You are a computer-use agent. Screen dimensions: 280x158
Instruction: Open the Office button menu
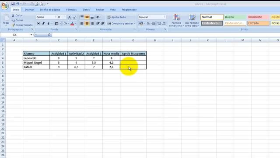tap(5, 6)
